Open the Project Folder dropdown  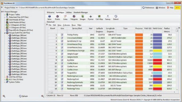11,8
